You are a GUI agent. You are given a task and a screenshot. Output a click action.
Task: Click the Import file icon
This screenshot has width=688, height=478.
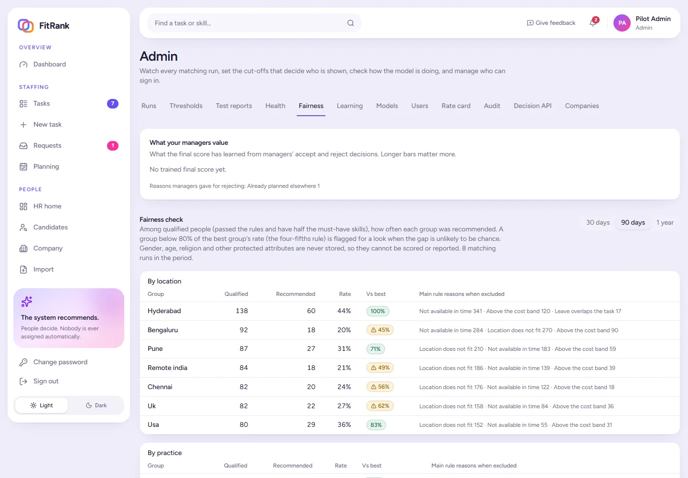click(23, 270)
